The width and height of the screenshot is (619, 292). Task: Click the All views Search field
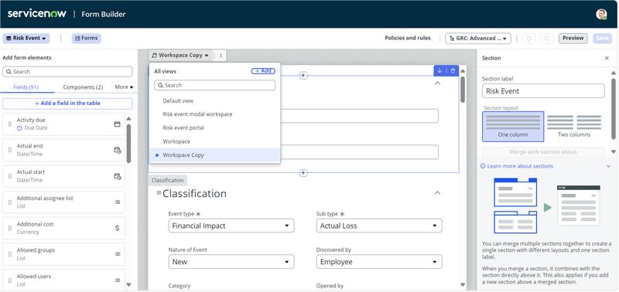[x=215, y=85]
